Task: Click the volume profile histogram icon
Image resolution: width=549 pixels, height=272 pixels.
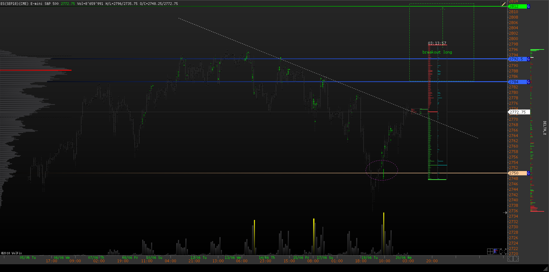Action: (496, 251)
